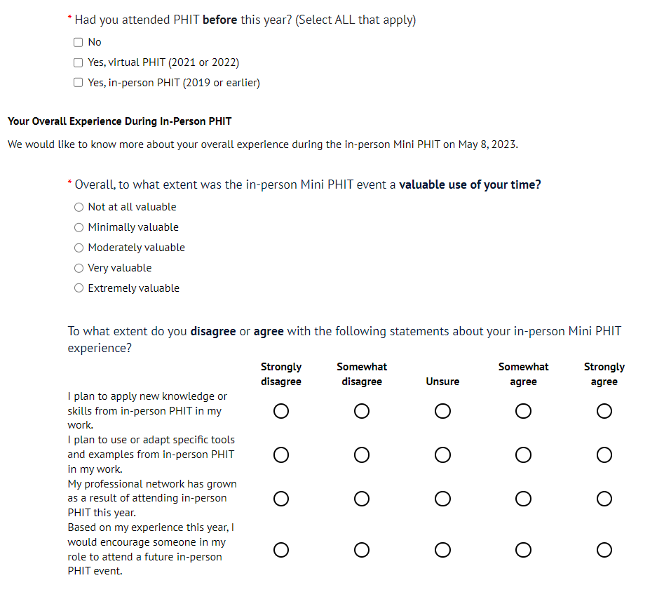The height and width of the screenshot is (592, 664).
Task: Mark 'Strongly disagree' for applying new knowledge
Action: (281, 411)
